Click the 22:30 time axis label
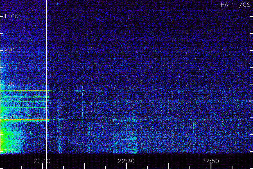This screenshot has width=253, height=169. point(126,161)
